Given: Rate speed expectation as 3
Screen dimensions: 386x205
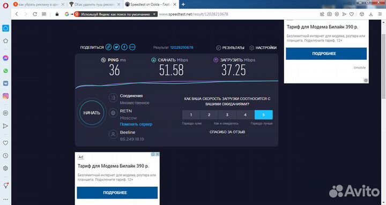Looking at the screenshot, I should [227, 115].
